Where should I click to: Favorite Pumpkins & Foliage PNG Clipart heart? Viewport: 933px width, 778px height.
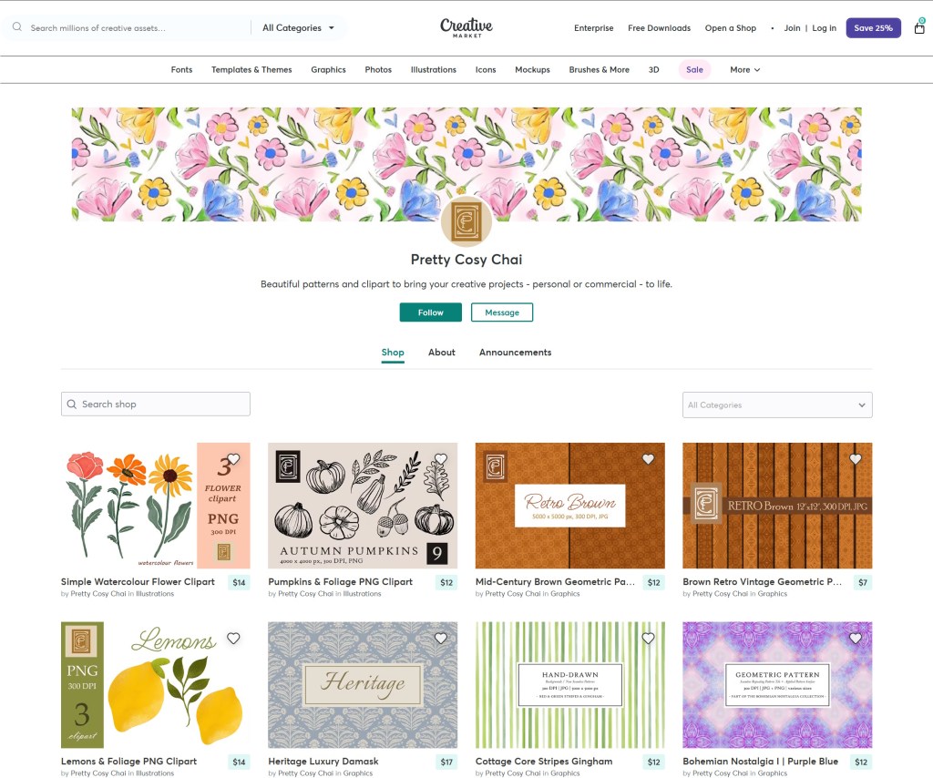[441, 459]
